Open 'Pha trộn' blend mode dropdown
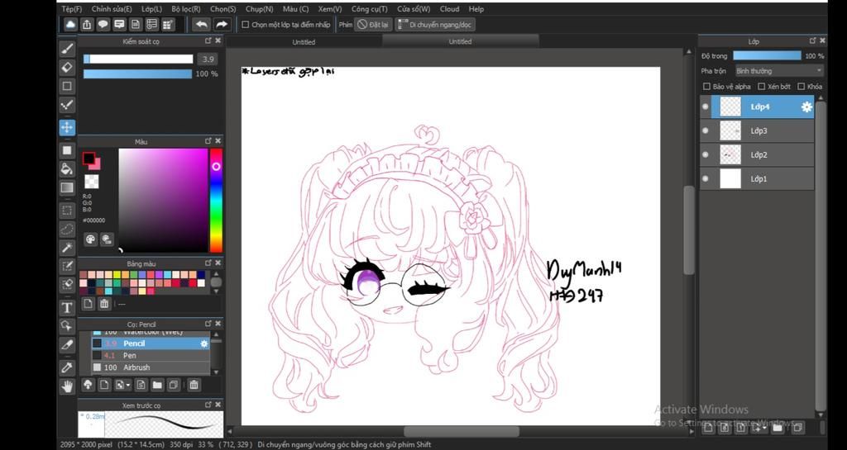Viewport: 847px width, 450px height. [779, 71]
